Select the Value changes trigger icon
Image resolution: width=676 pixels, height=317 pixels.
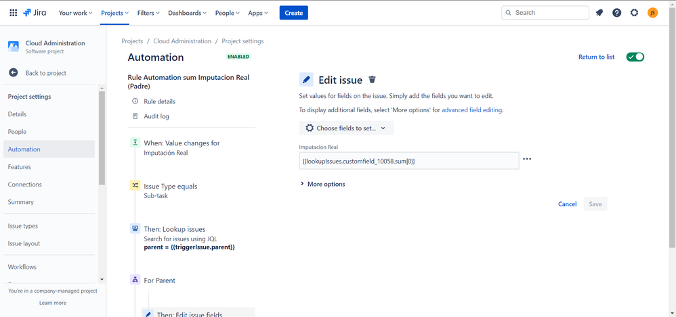(135, 143)
